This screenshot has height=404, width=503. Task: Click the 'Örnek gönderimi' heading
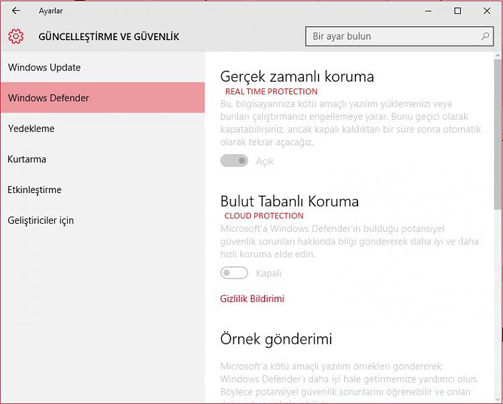(276, 339)
